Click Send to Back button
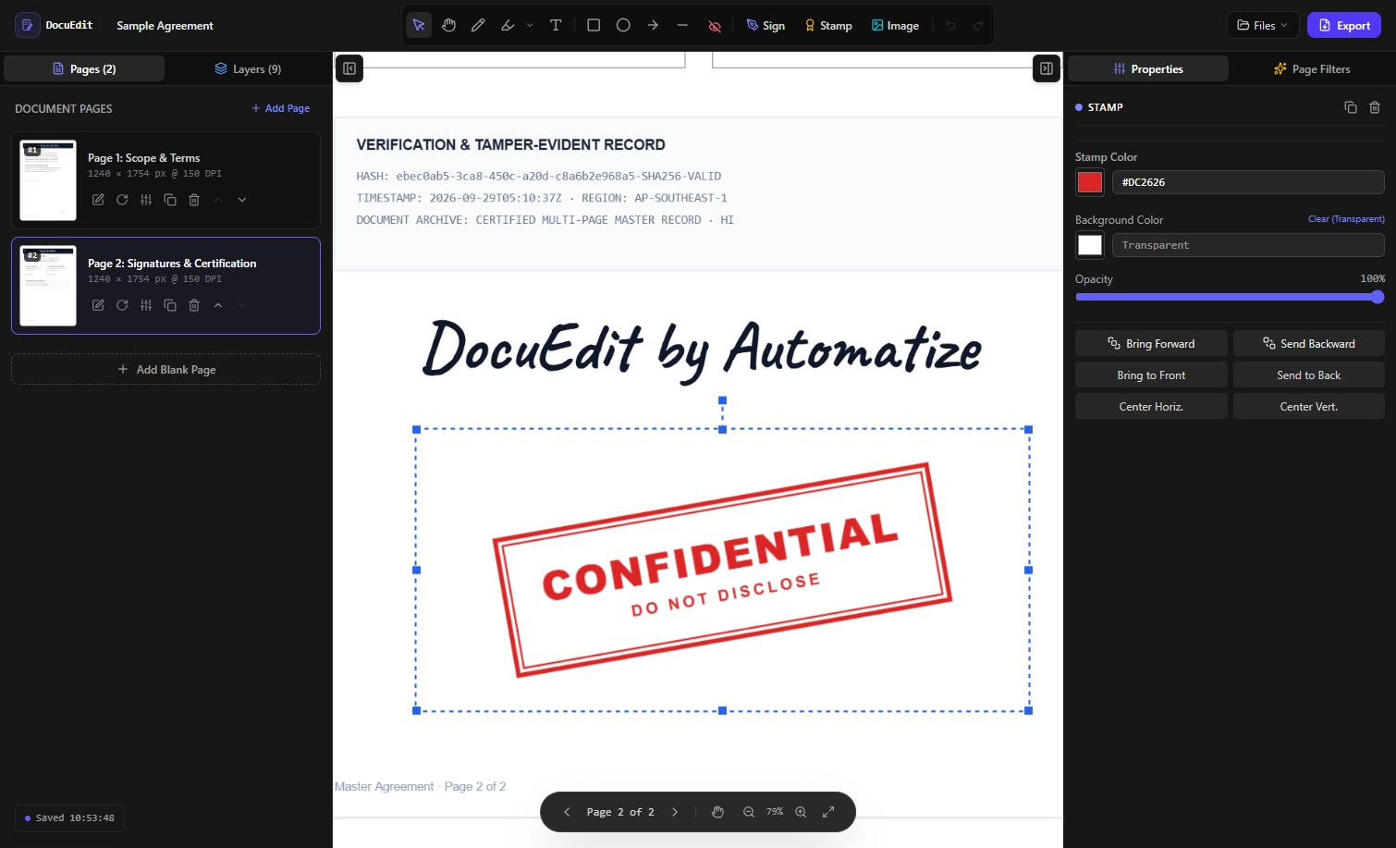Viewport: 1396px width, 848px height. (1309, 375)
